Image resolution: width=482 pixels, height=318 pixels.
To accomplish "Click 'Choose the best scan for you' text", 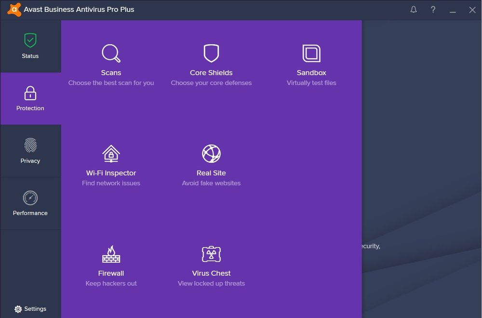I will [x=111, y=83].
